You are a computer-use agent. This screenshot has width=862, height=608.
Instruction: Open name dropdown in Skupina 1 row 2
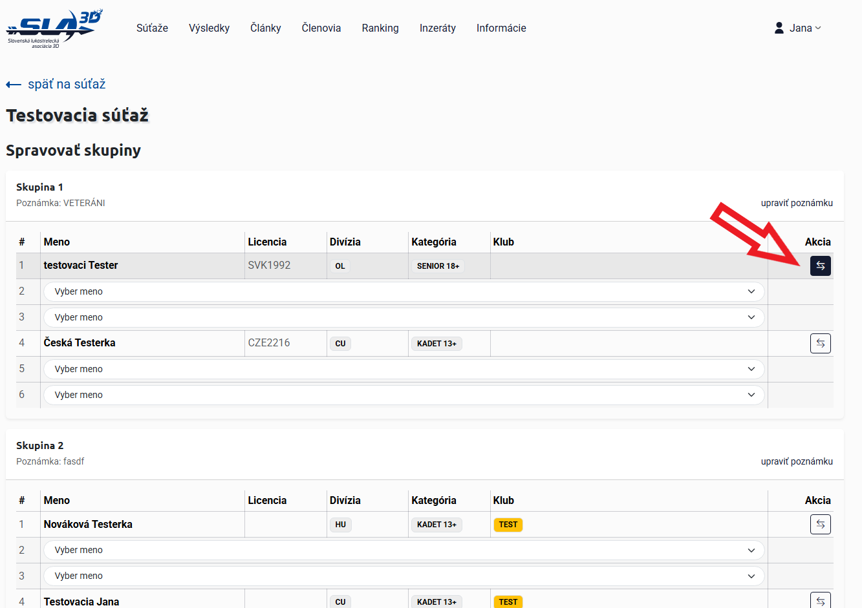(404, 291)
